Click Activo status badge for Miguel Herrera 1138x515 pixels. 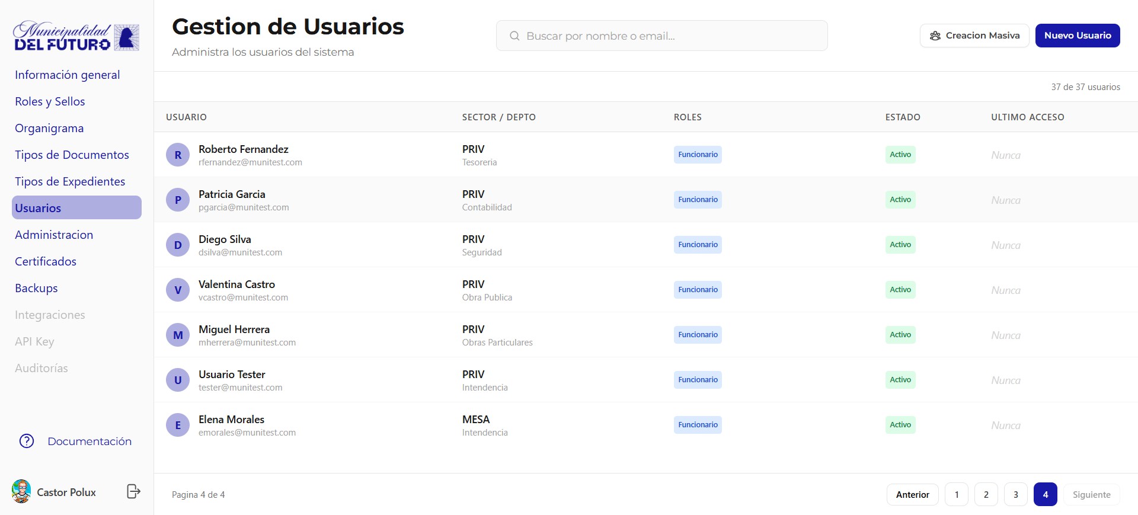(x=900, y=335)
